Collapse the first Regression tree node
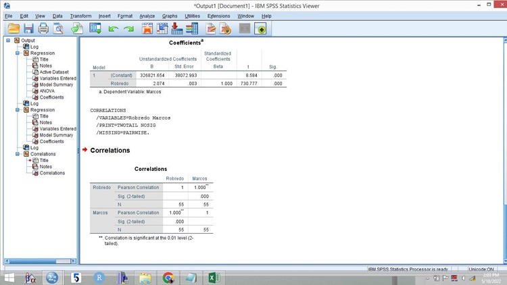The height and width of the screenshot is (285, 507). click(17, 53)
